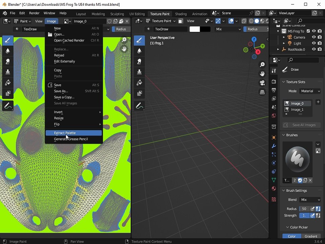Toggle visibility eye for Light
Screen dimensions: 325x244
click(x=314, y=43)
